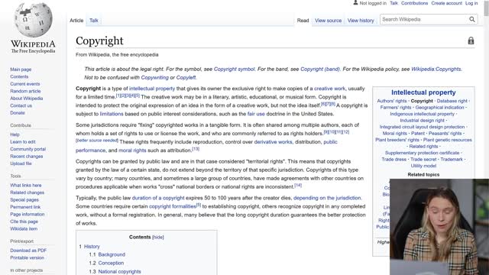Click the Upload file link
This screenshot has height=275, width=489.
pyautogui.click(x=21, y=163)
